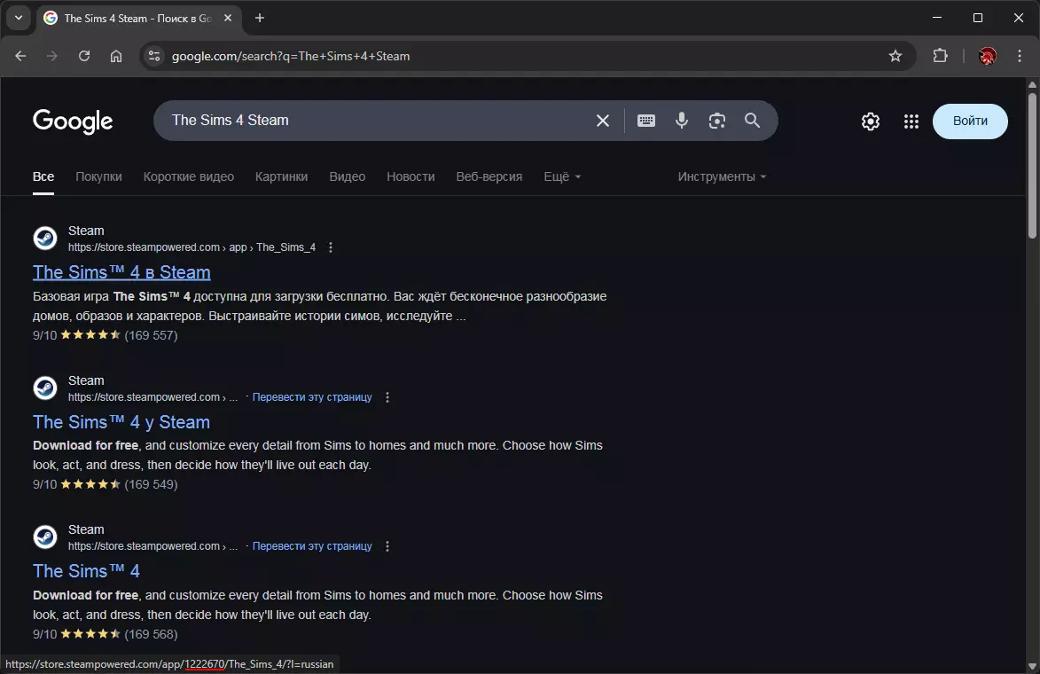Viewport: 1040px width, 674px height.
Task: Click rating count (169 557)
Action: 152,336
